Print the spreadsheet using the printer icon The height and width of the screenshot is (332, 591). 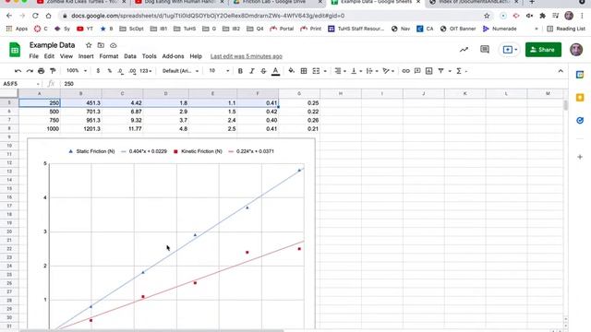tap(41, 71)
